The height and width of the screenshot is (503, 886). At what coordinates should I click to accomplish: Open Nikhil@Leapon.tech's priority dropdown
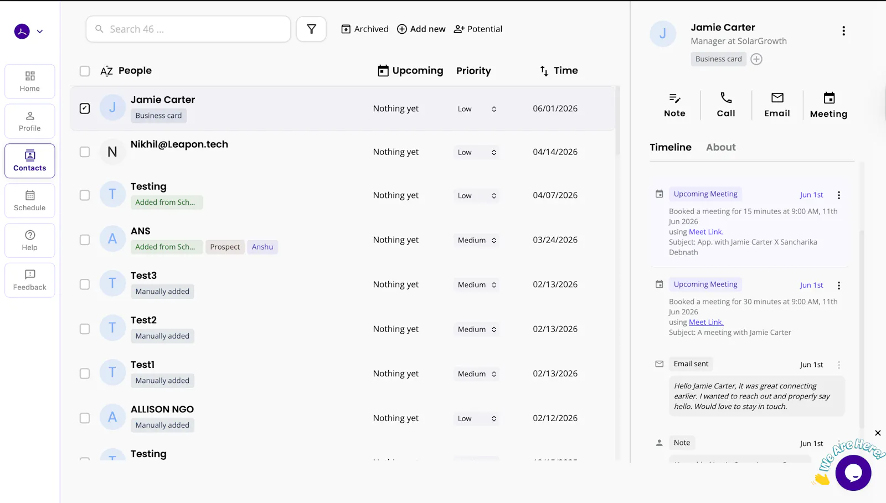coord(477,152)
